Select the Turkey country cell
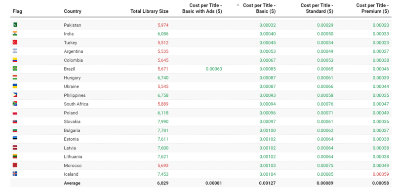 point(71,43)
